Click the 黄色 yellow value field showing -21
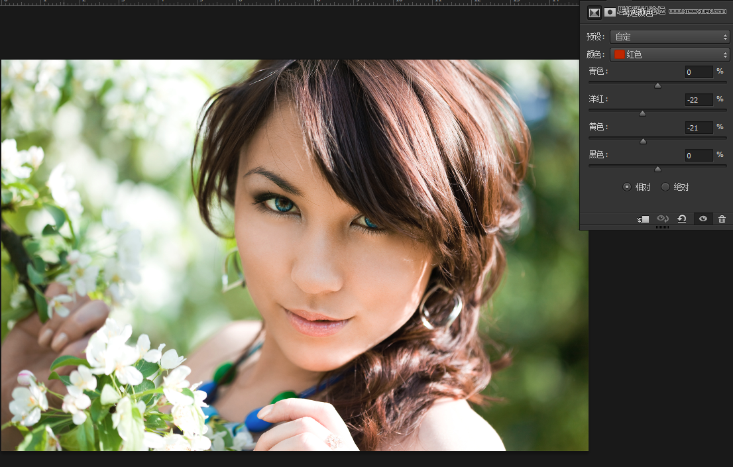The width and height of the screenshot is (733, 467). (699, 128)
